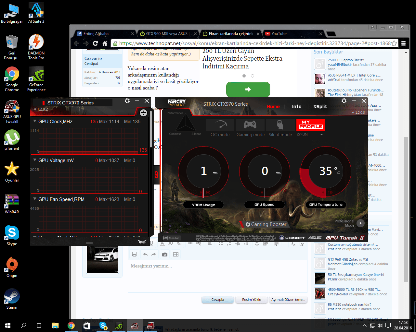This screenshot has width=416, height=332.
Task: Click the Resim Yükle button
Action: point(252,300)
